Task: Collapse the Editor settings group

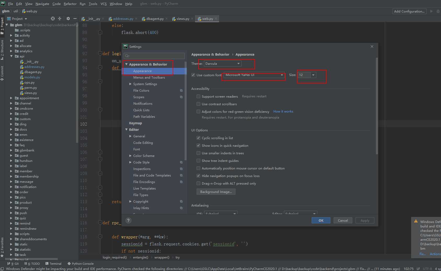Action: [127, 129]
